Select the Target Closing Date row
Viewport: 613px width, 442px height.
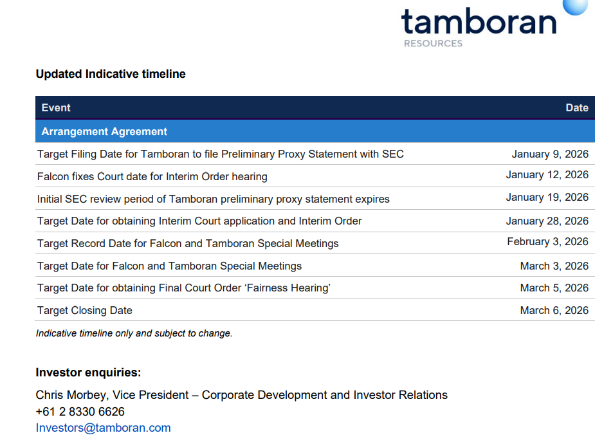tap(85, 310)
